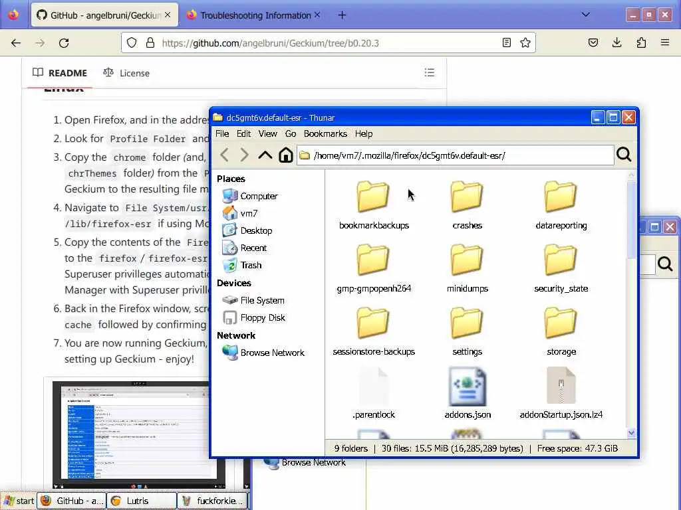Reload the GitHub page
The height and width of the screenshot is (510, 681).
pyautogui.click(x=64, y=43)
